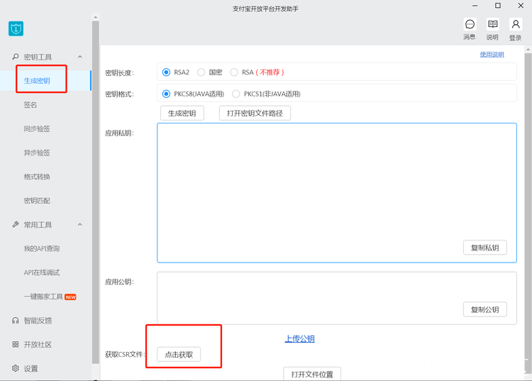Click the 打开文件位置 button
Viewport: 532px width, 381px height.
click(312, 374)
